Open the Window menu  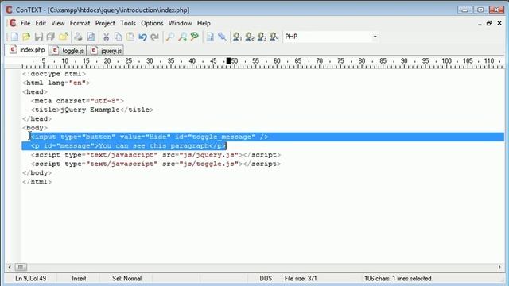coord(181,23)
